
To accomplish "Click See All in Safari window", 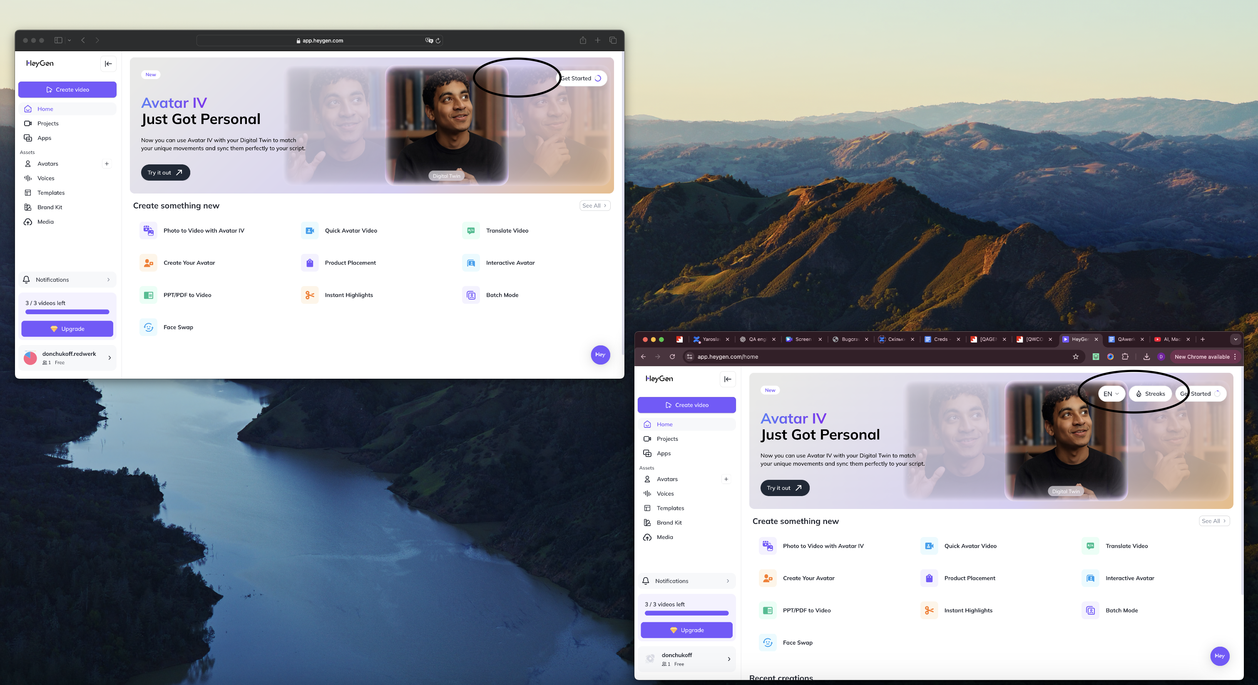I will point(594,206).
